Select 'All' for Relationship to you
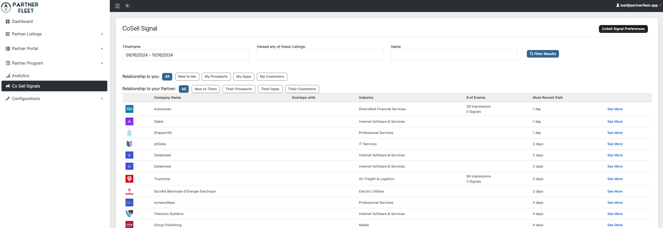Image resolution: width=663 pixels, height=228 pixels. 167,77
